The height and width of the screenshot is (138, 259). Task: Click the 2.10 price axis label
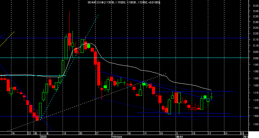pyautogui.click(x=256, y=46)
